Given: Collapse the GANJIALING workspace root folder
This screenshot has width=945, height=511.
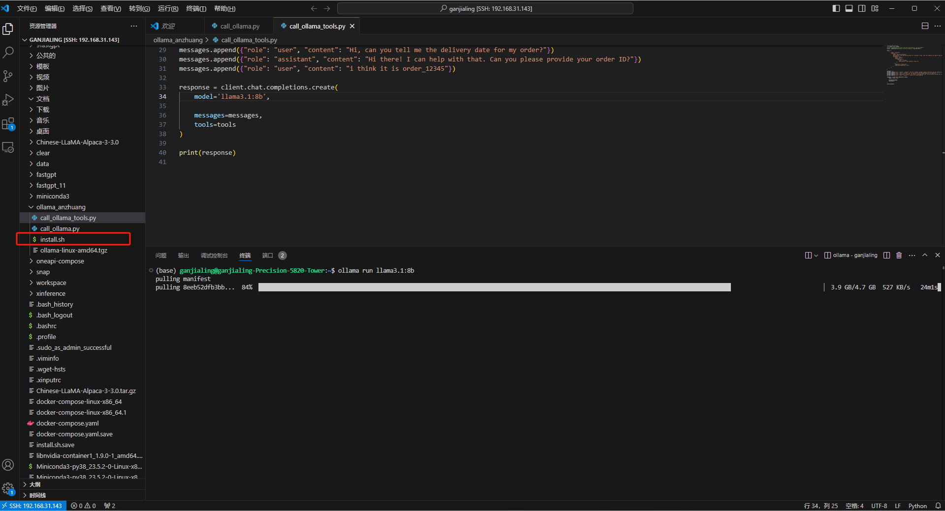Looking at the screenshot, I should [82, 40].
